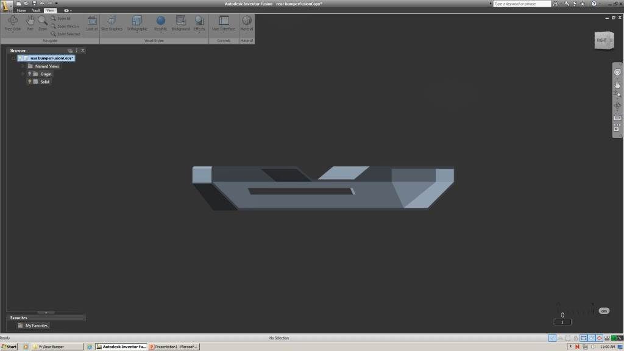
Task: Select the View ribbon tab
Action: coord(50,10)
